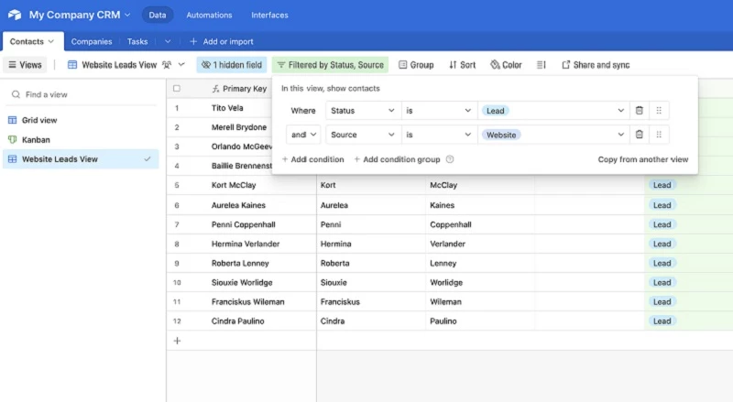
Task: Delete the Source filter condition
Action: 639,135
